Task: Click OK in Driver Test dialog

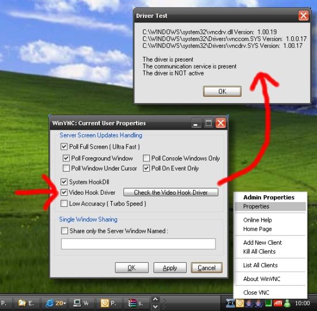Action: tap(222, 91)
